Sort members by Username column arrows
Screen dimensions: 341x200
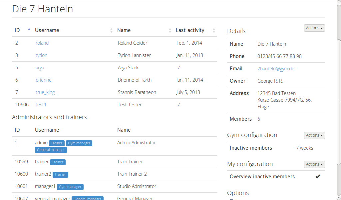(111, 30)
